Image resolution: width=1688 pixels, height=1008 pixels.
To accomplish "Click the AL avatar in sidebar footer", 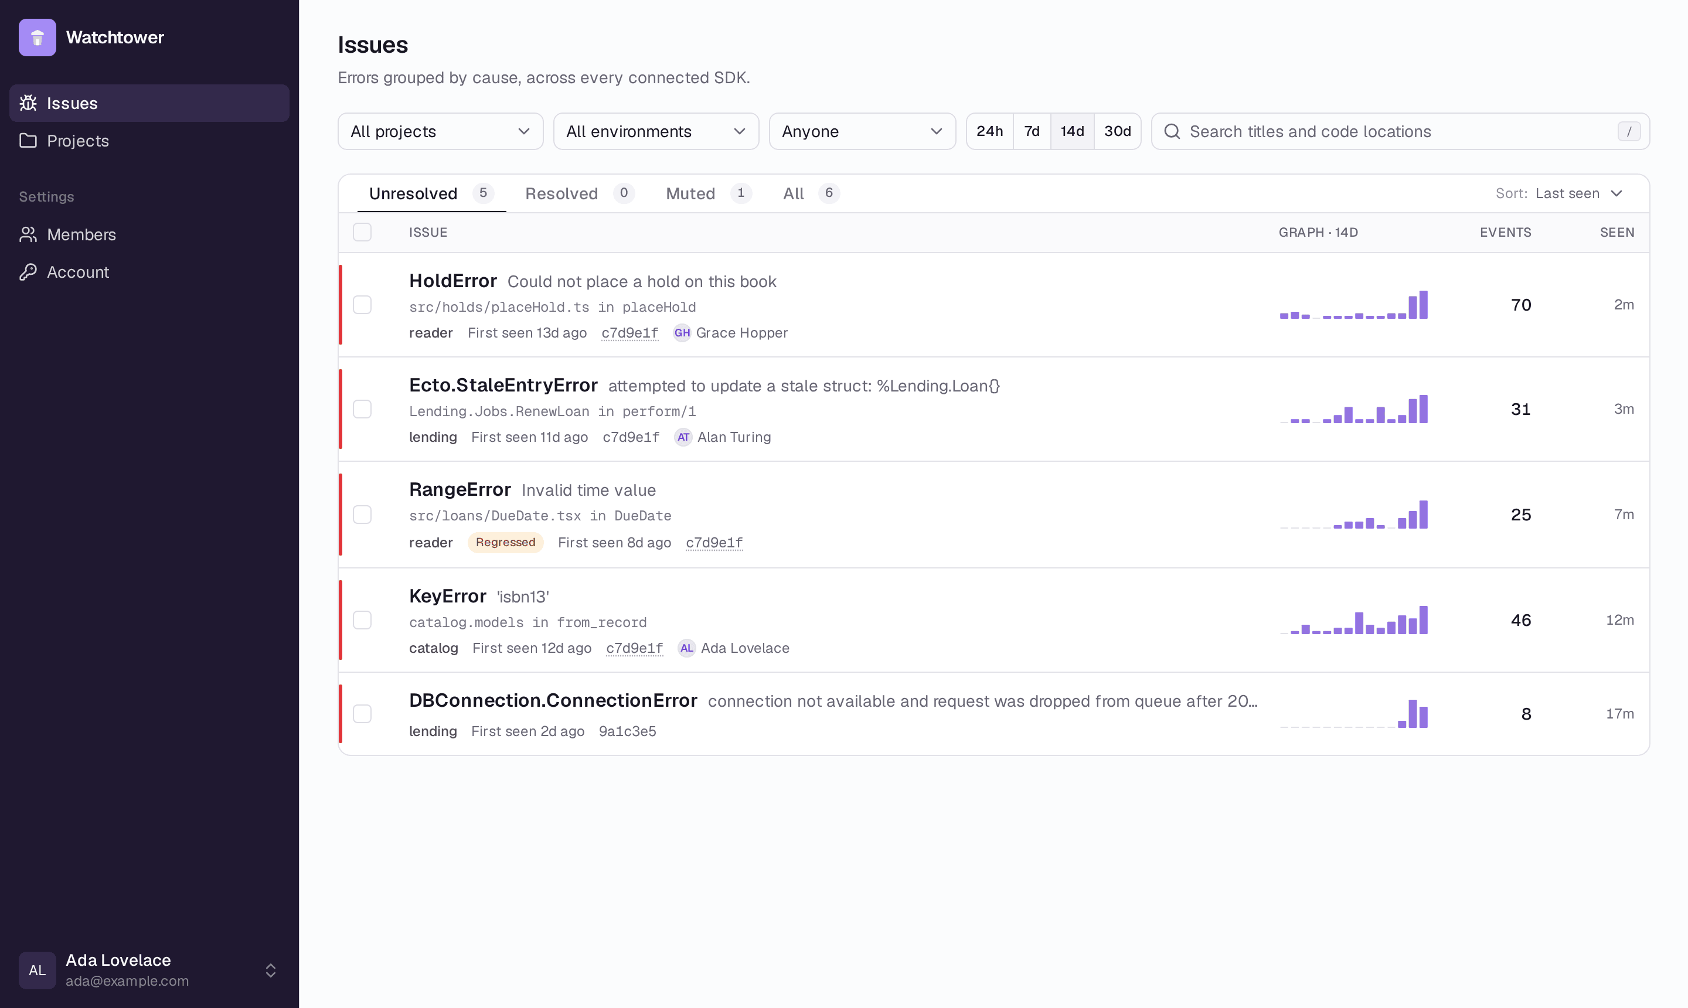I will tap(38, 970).
